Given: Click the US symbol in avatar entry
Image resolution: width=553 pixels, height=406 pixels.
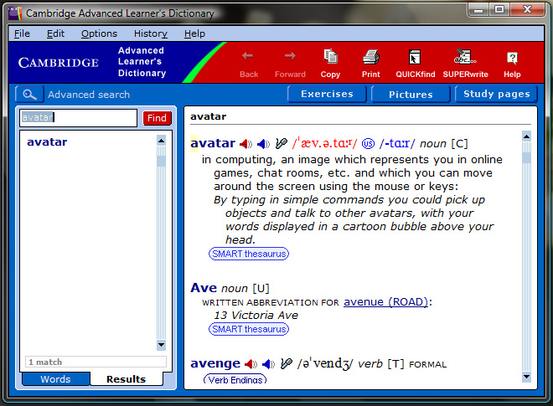Looking at the screenshot, I should click(368, 144).
